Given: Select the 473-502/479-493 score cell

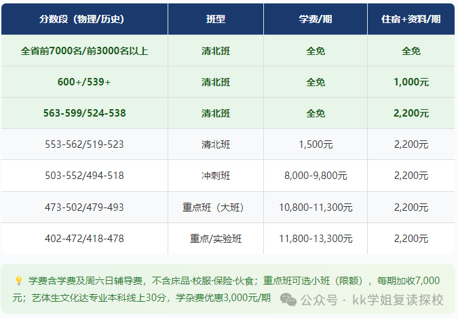Looking at the screenshot, I should 84,207.
